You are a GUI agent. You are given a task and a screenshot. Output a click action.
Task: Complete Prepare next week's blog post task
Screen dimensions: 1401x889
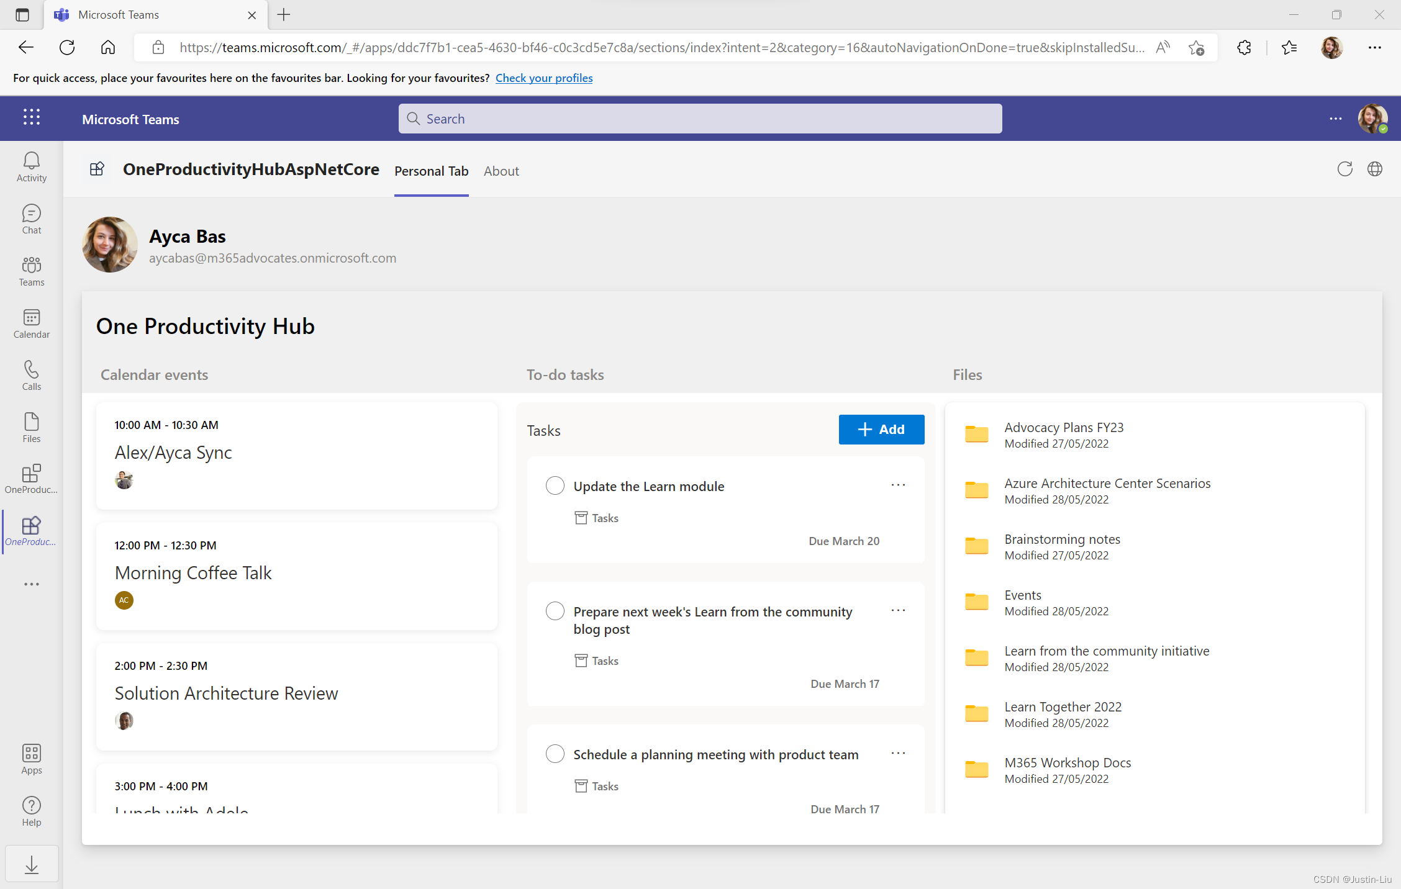pos(555,611)
